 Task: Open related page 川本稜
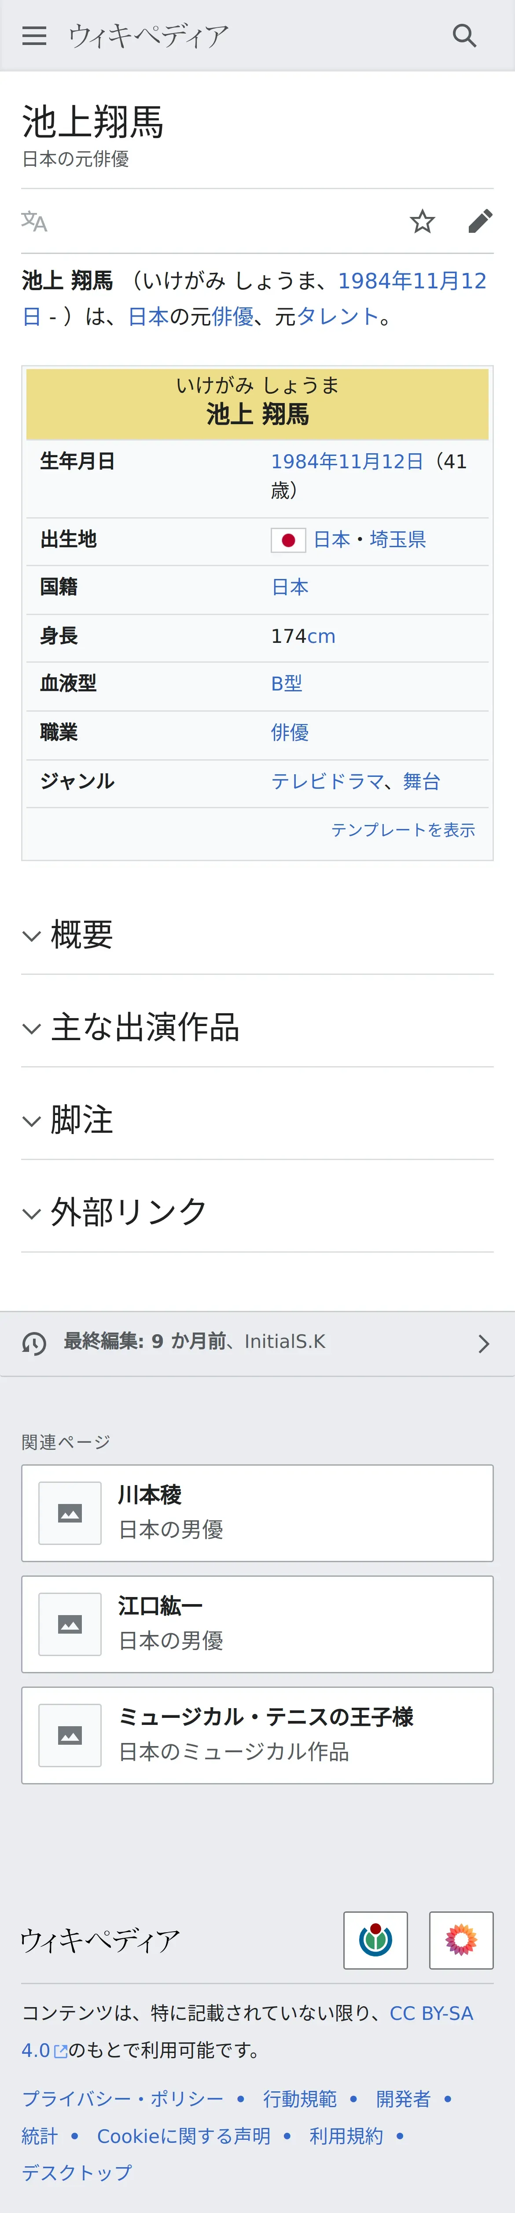coord(257,1513)
